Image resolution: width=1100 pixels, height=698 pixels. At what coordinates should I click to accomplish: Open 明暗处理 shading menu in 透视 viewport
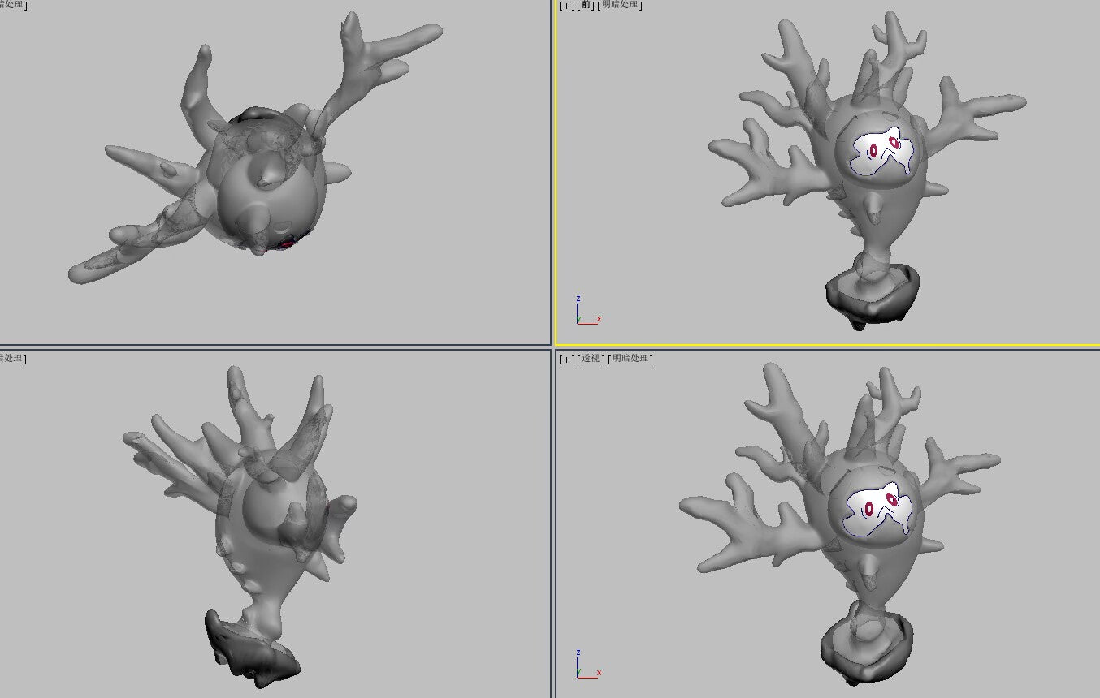pos(631,359)
